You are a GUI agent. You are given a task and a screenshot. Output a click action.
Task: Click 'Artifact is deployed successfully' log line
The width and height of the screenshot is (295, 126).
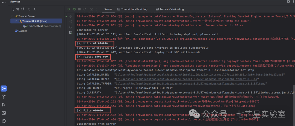click(x=143, y=48)
